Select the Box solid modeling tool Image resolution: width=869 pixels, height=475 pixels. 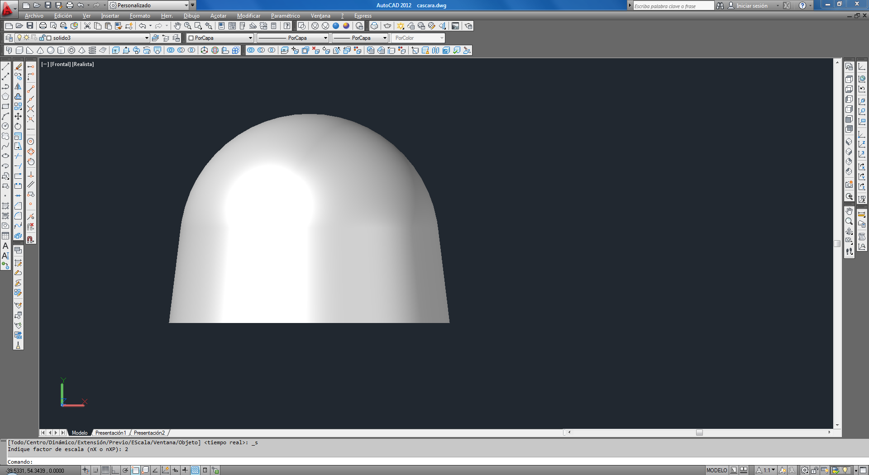19,50
